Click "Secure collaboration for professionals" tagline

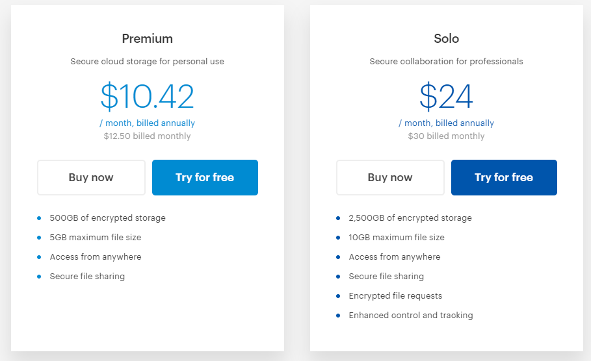coord(447,62)
